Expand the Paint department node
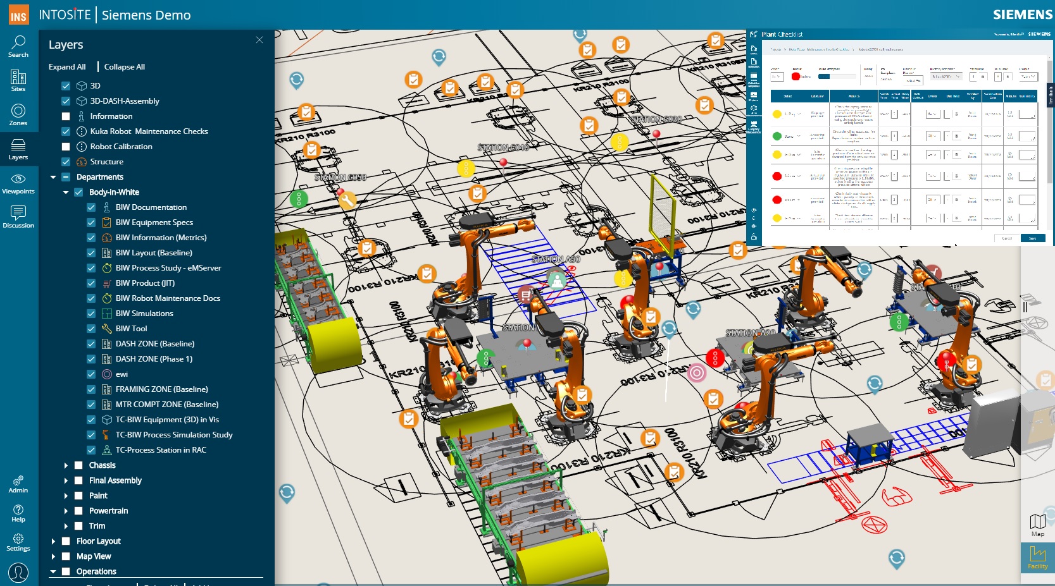Viewport: 1055px width, 586px height. [x=66, y=496]
